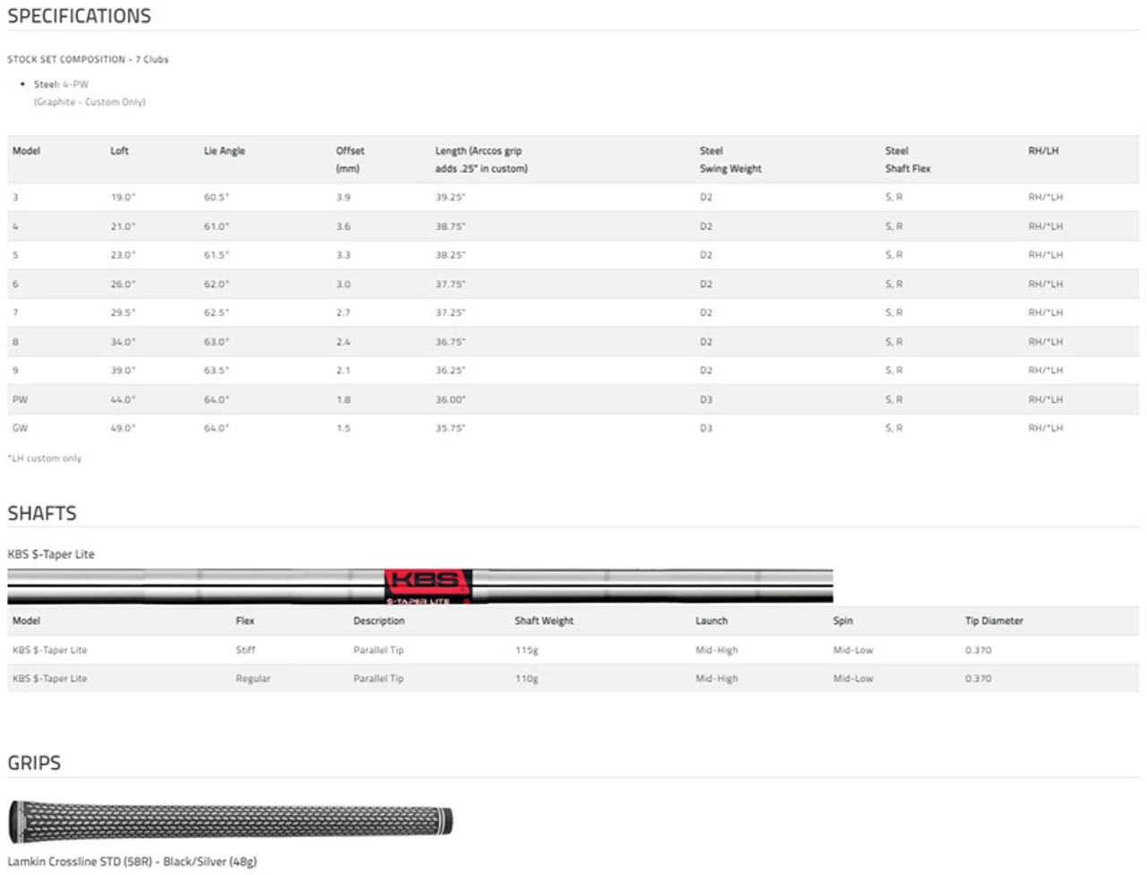Click the *LH custom only footnote
Image resolution: width=1147 pixels, height=875 pixels.
point(44,458)
